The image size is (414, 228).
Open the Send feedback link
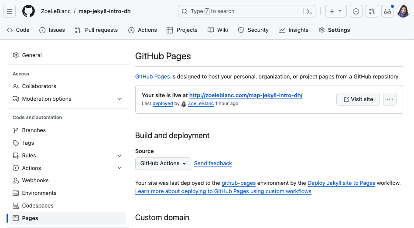213,163
